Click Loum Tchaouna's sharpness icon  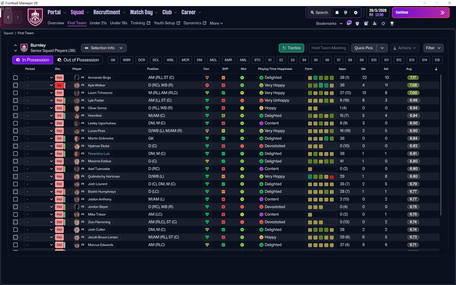click(x=223, y=93)
